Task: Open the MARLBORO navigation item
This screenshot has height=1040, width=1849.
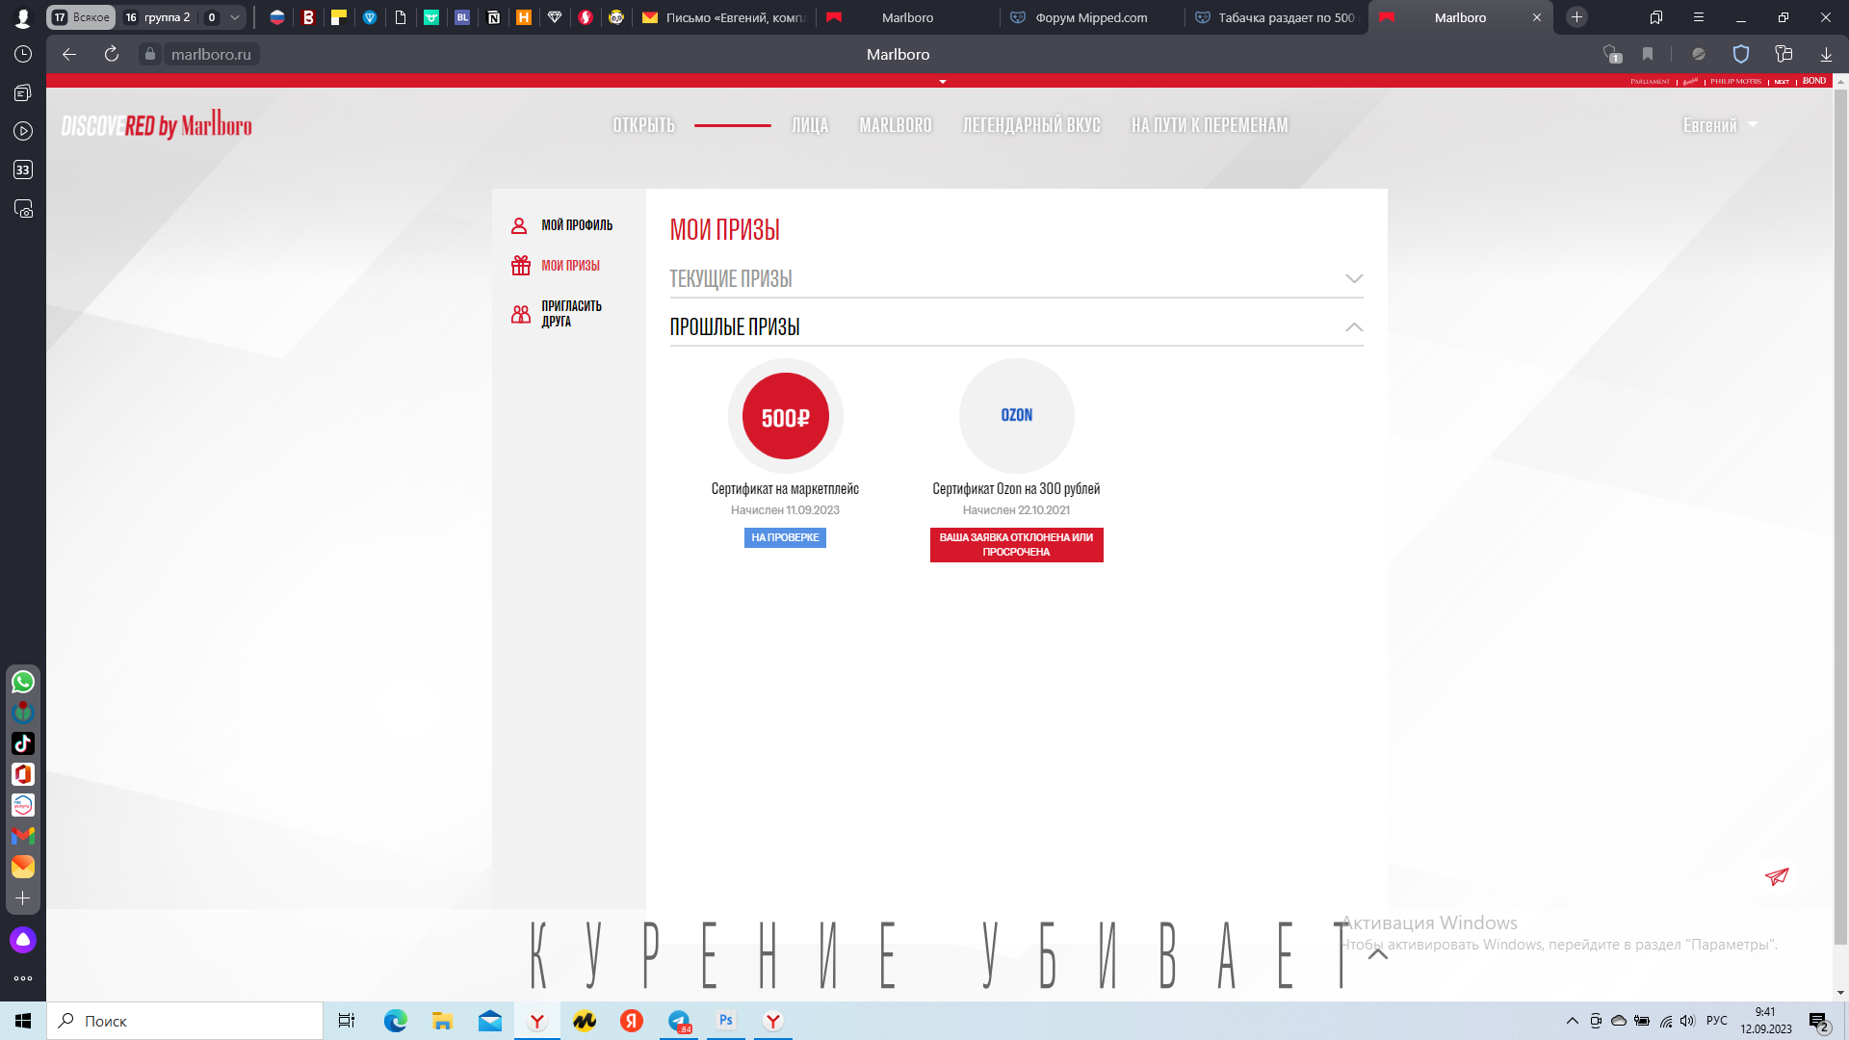Action: (x=896, y=125)
